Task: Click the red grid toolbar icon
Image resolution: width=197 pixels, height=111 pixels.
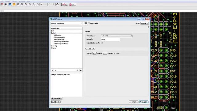Action: [2, 4]
